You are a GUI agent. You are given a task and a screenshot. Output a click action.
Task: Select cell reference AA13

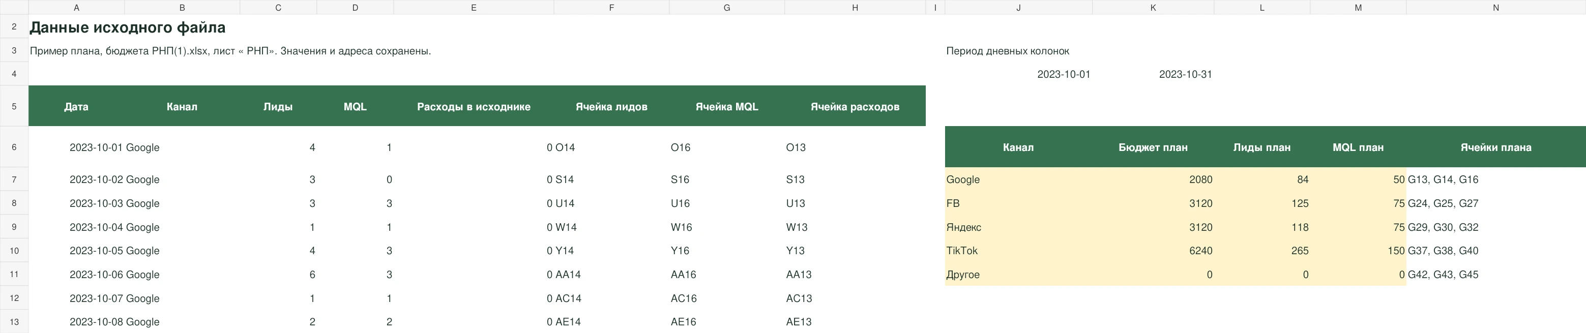[855, 275]
